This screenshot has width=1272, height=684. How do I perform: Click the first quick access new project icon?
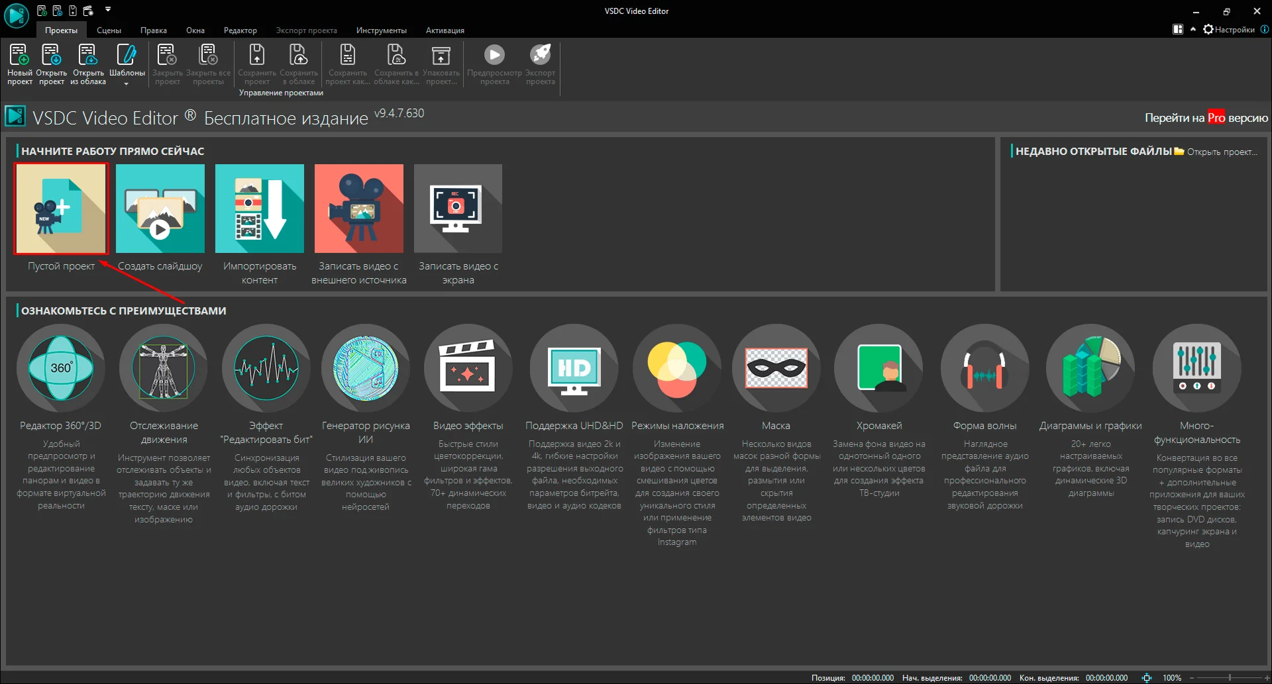tap(42, 11)
